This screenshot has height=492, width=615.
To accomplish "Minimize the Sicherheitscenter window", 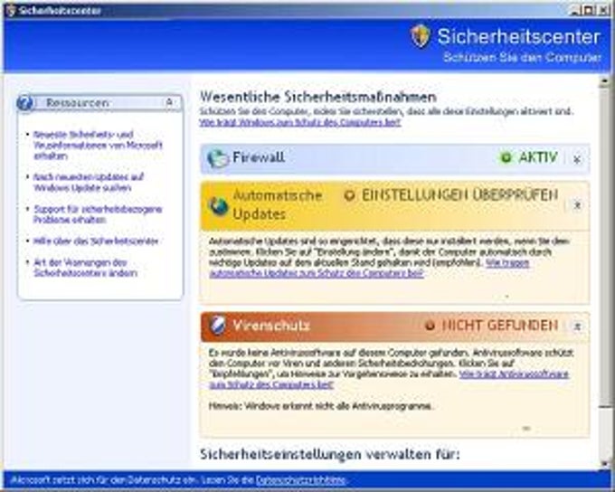I will (x=575, y=11).
